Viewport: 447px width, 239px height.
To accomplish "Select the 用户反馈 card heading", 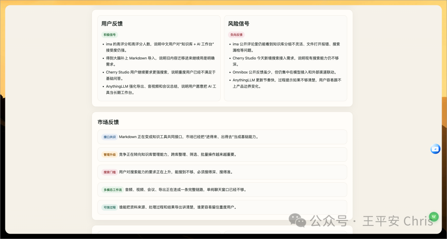I will [x=112, y=24].
